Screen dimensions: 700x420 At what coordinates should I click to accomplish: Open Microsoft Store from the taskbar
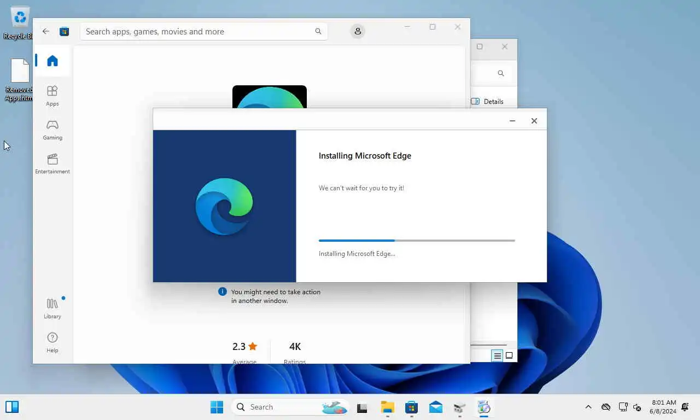coord(412,407)
